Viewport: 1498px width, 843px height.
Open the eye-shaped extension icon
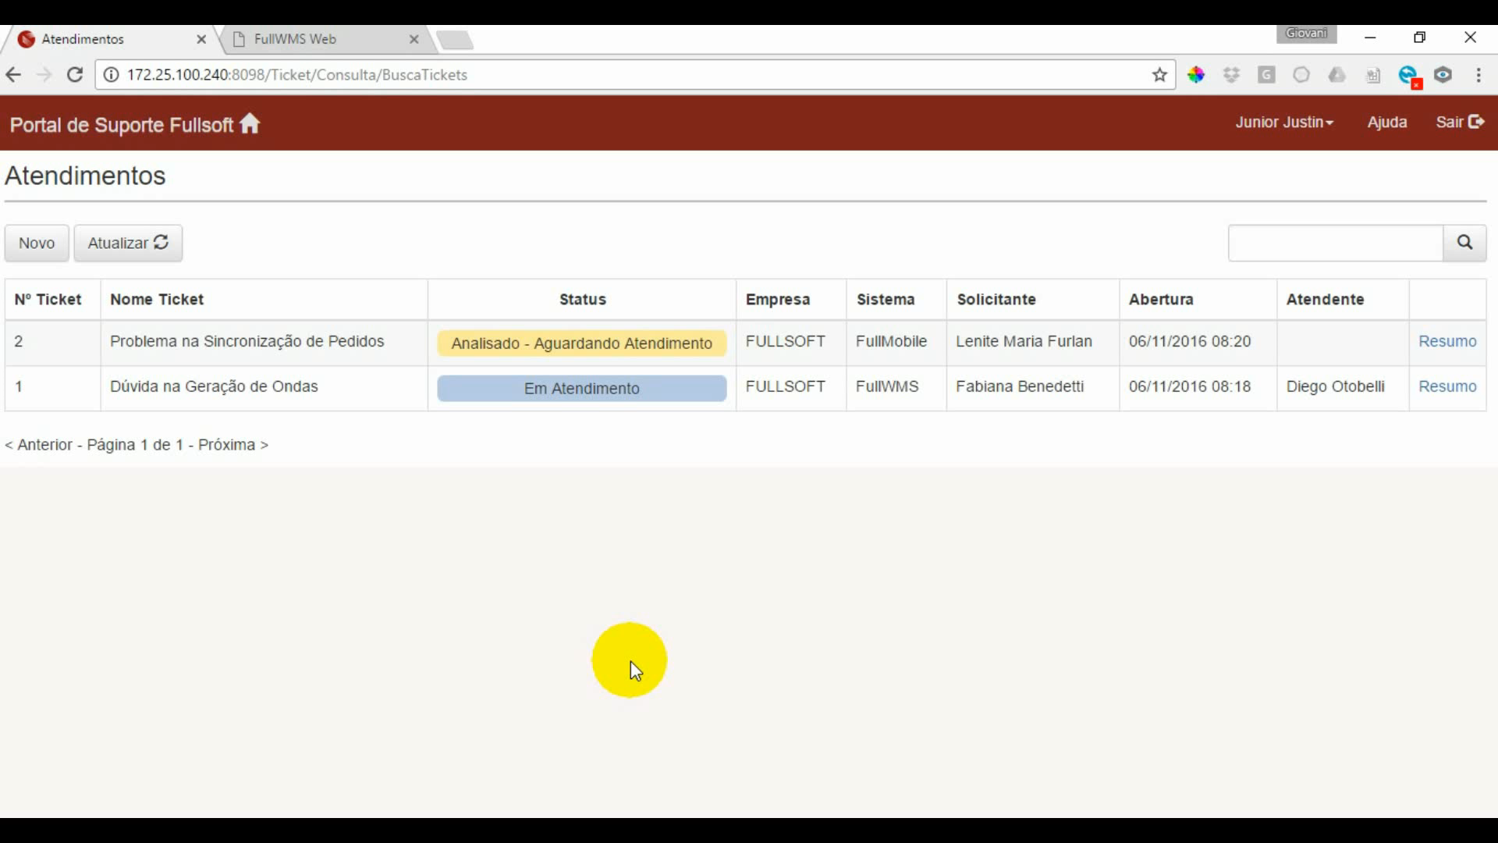point(1443,75)
